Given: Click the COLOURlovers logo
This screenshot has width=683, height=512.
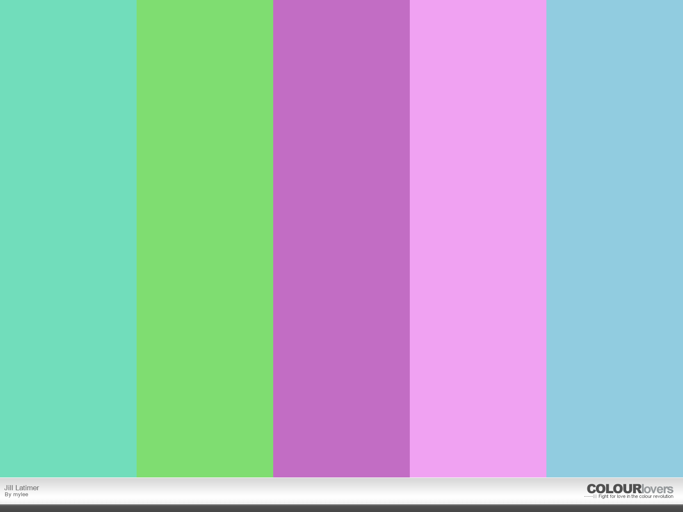Looking at the screenshot, I should (630, 489).
